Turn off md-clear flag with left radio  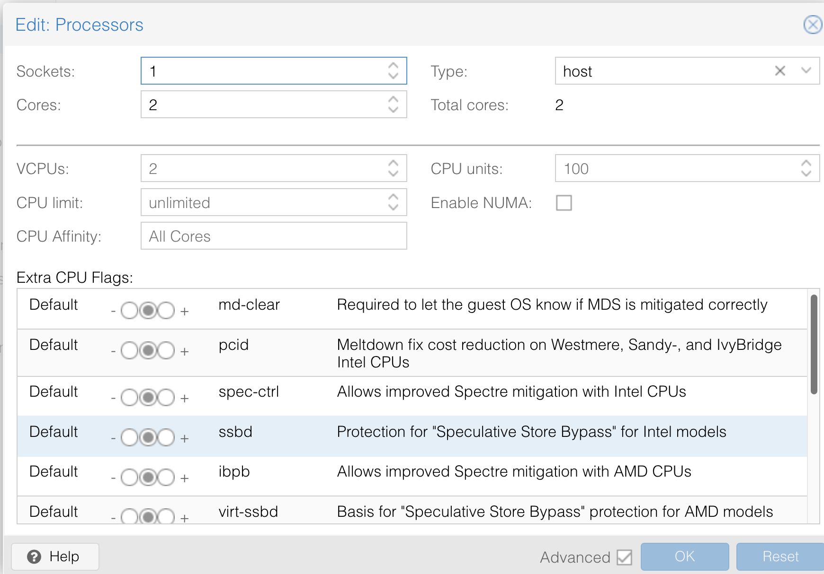[x=130, y=311]
